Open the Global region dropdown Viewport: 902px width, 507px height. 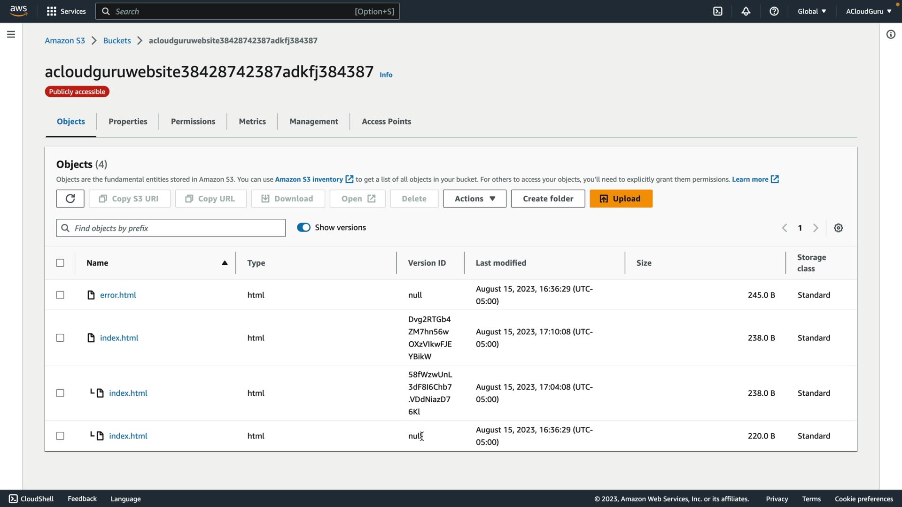tap(811, 11)
